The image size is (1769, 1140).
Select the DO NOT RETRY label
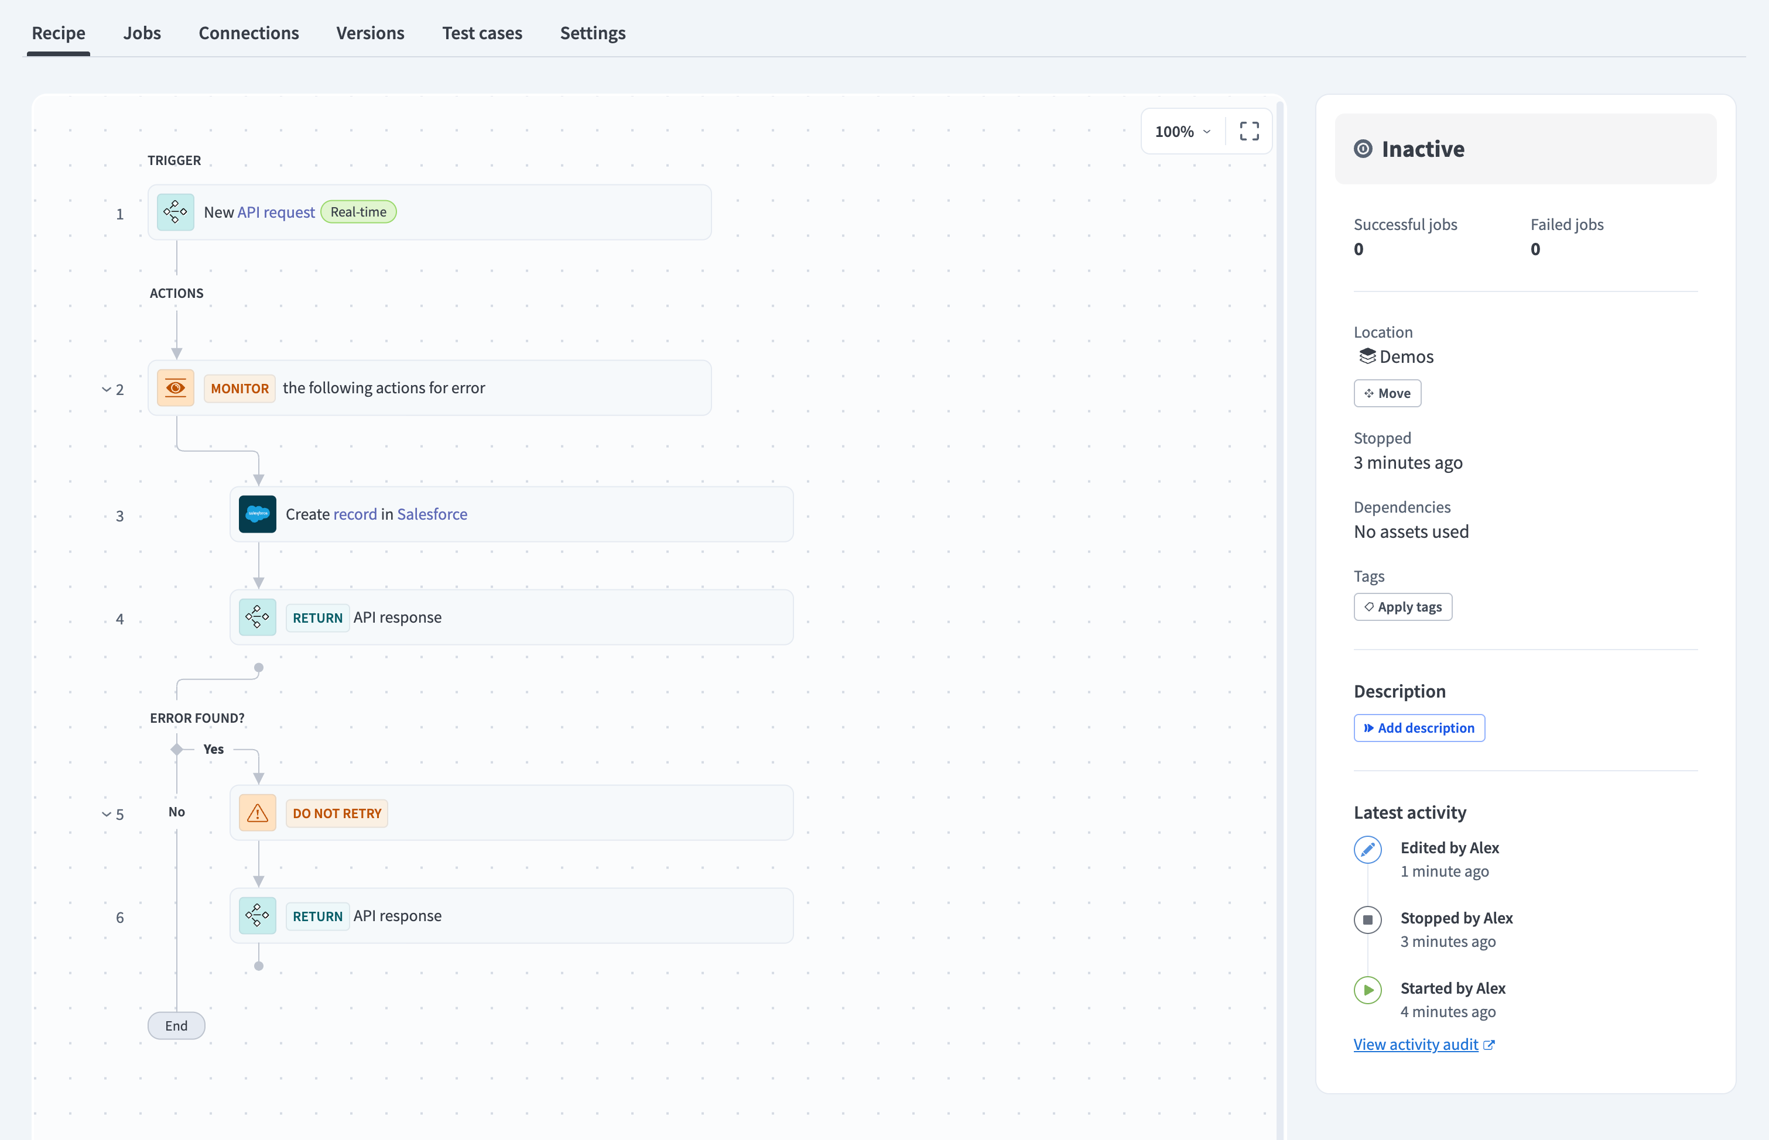coord(337,813)
